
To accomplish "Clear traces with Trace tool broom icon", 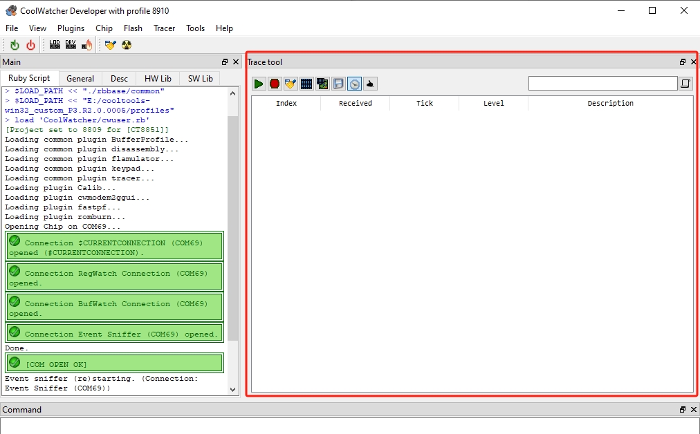I will click(x=291, y=84).
